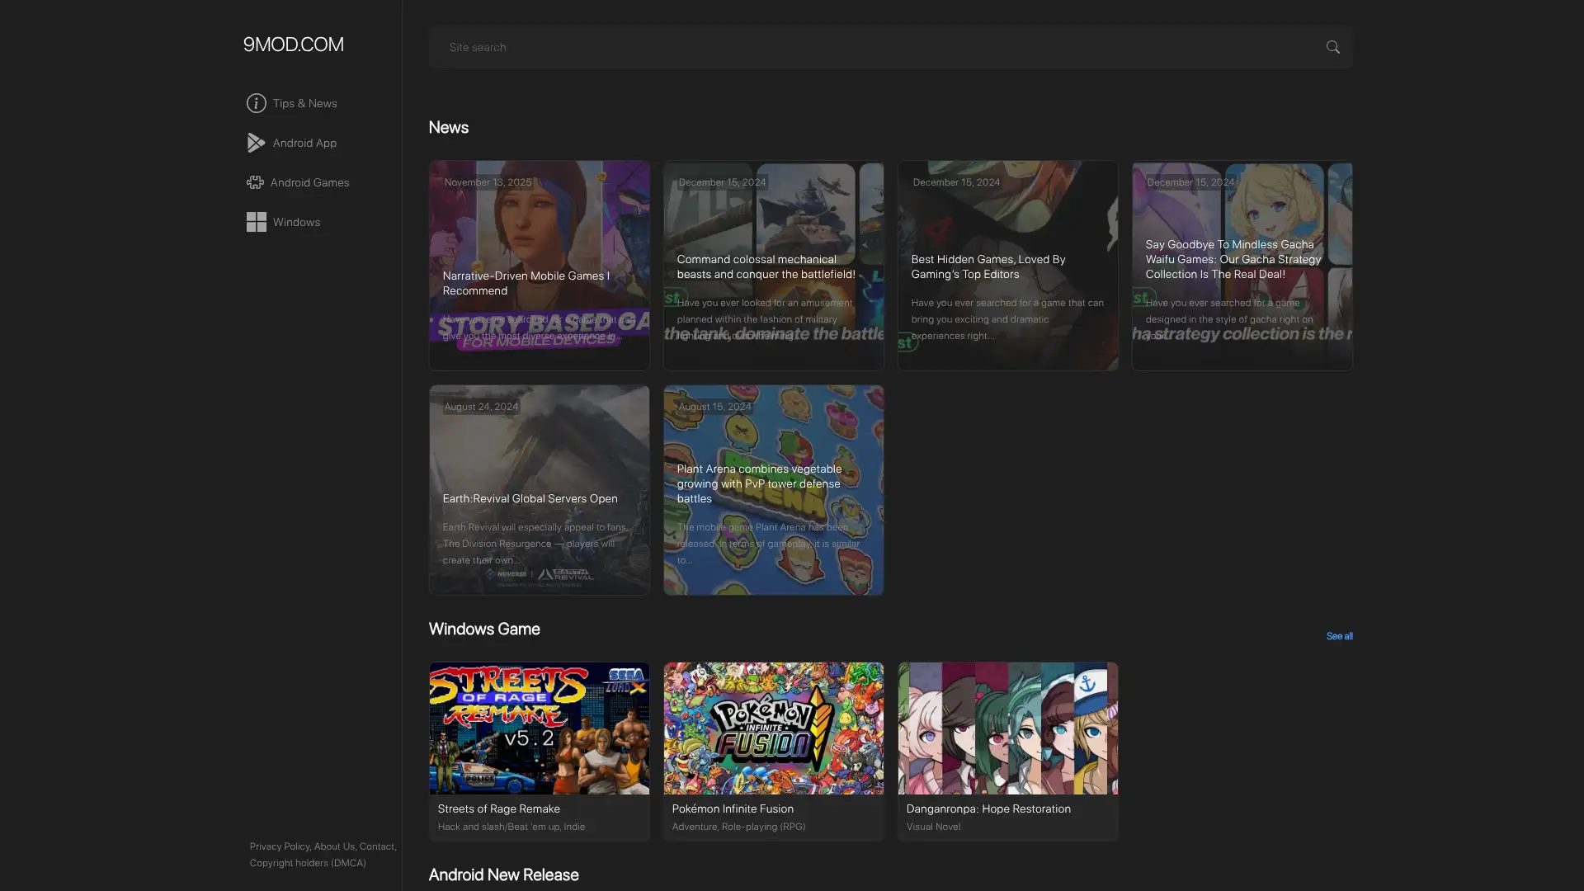Select the 9MOD.COM site title
The width and height of the screenshot is (1584, 891).
[x=293, y=45]
